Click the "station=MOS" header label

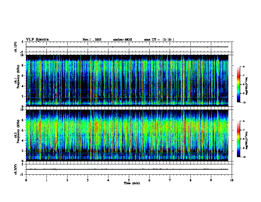pos(123,40)
